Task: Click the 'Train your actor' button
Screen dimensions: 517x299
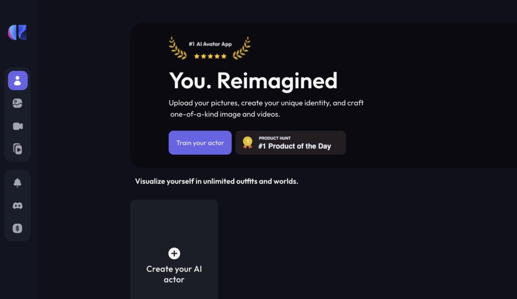Action: [200, 142]
